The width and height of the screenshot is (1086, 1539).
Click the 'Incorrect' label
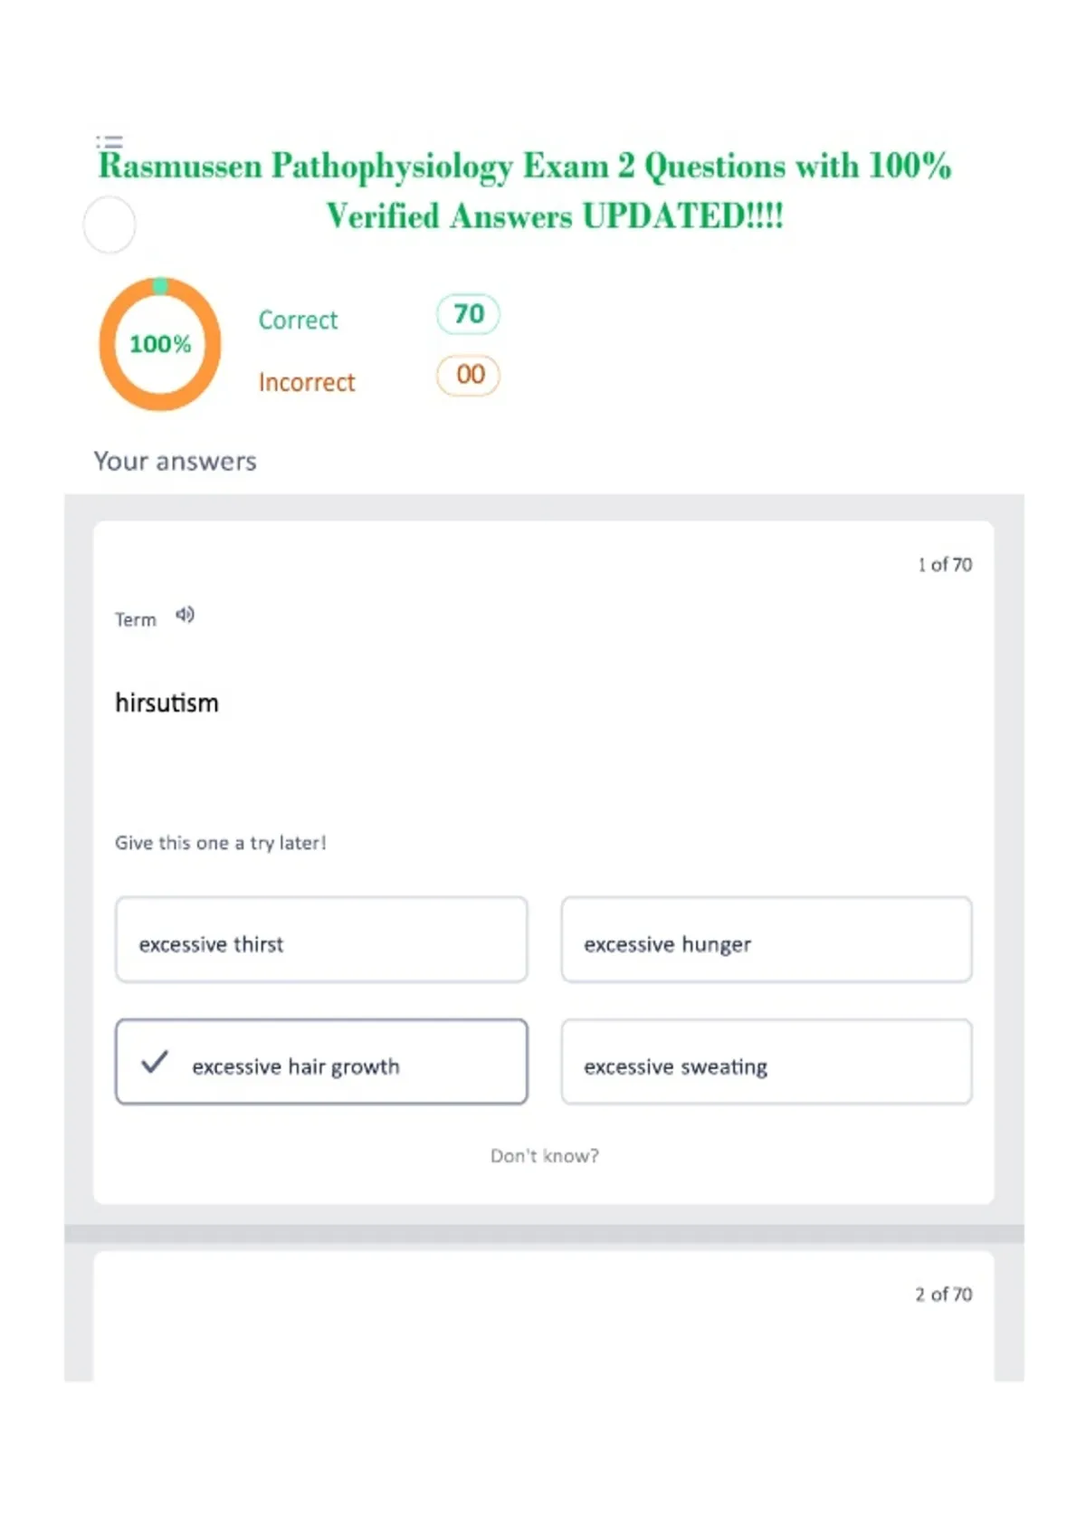click(x=307, y=382)
